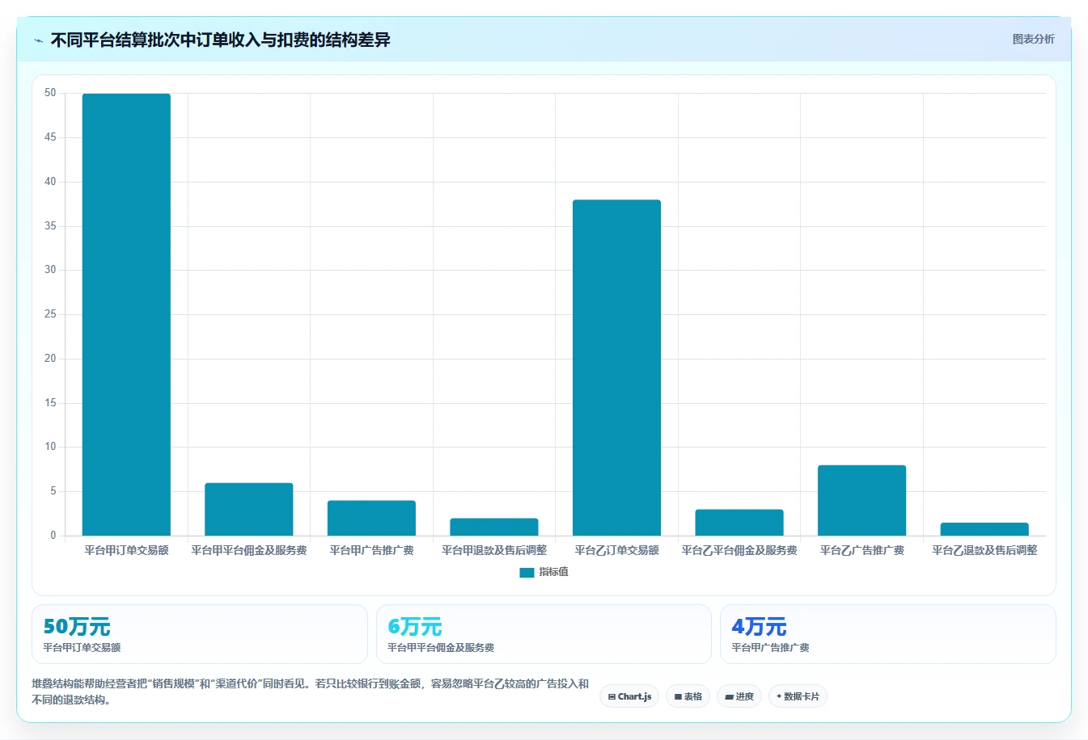1088x740 pixels.
Task: Open the 50万元 平台甲订单交易额 card
Action: 199,634
